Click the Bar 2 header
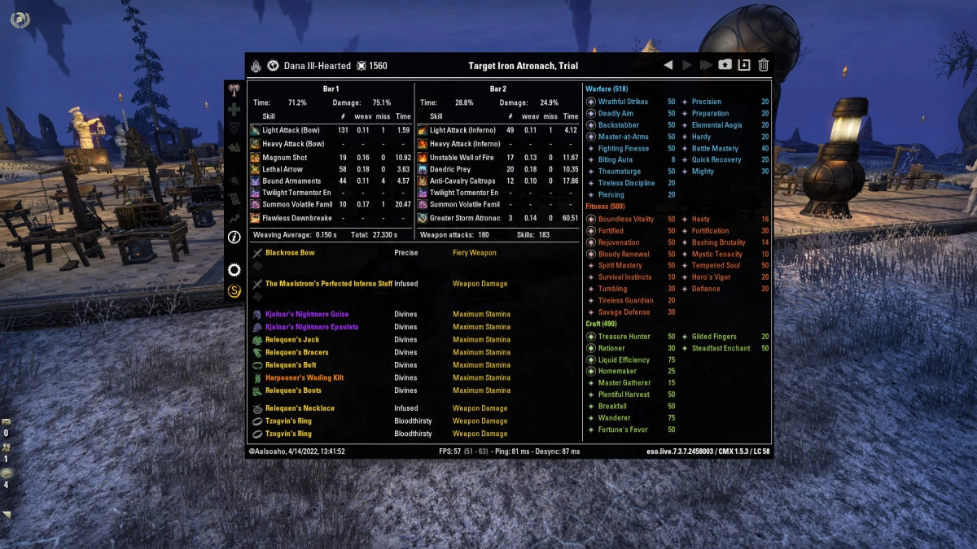 tap(498, 89)
